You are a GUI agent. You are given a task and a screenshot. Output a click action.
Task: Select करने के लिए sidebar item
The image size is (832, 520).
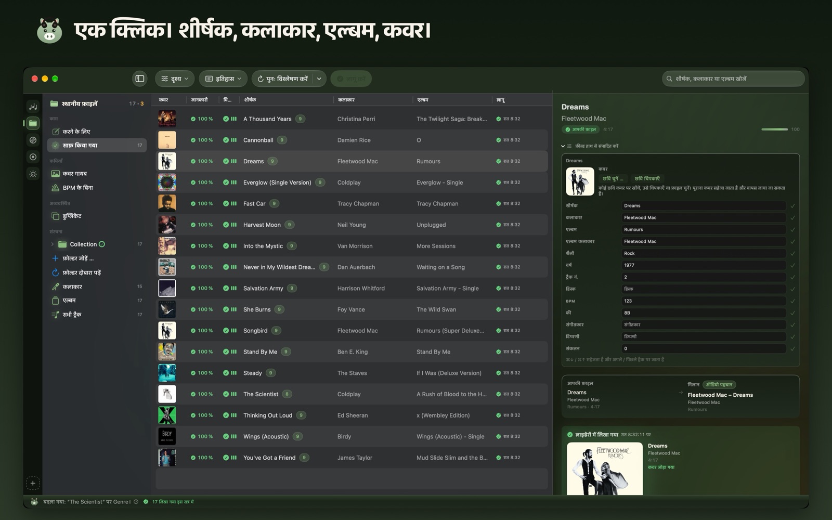point(97,132)
